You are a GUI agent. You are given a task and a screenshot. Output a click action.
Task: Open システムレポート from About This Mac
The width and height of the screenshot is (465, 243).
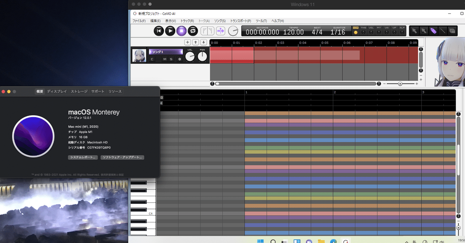pos(82,157)
